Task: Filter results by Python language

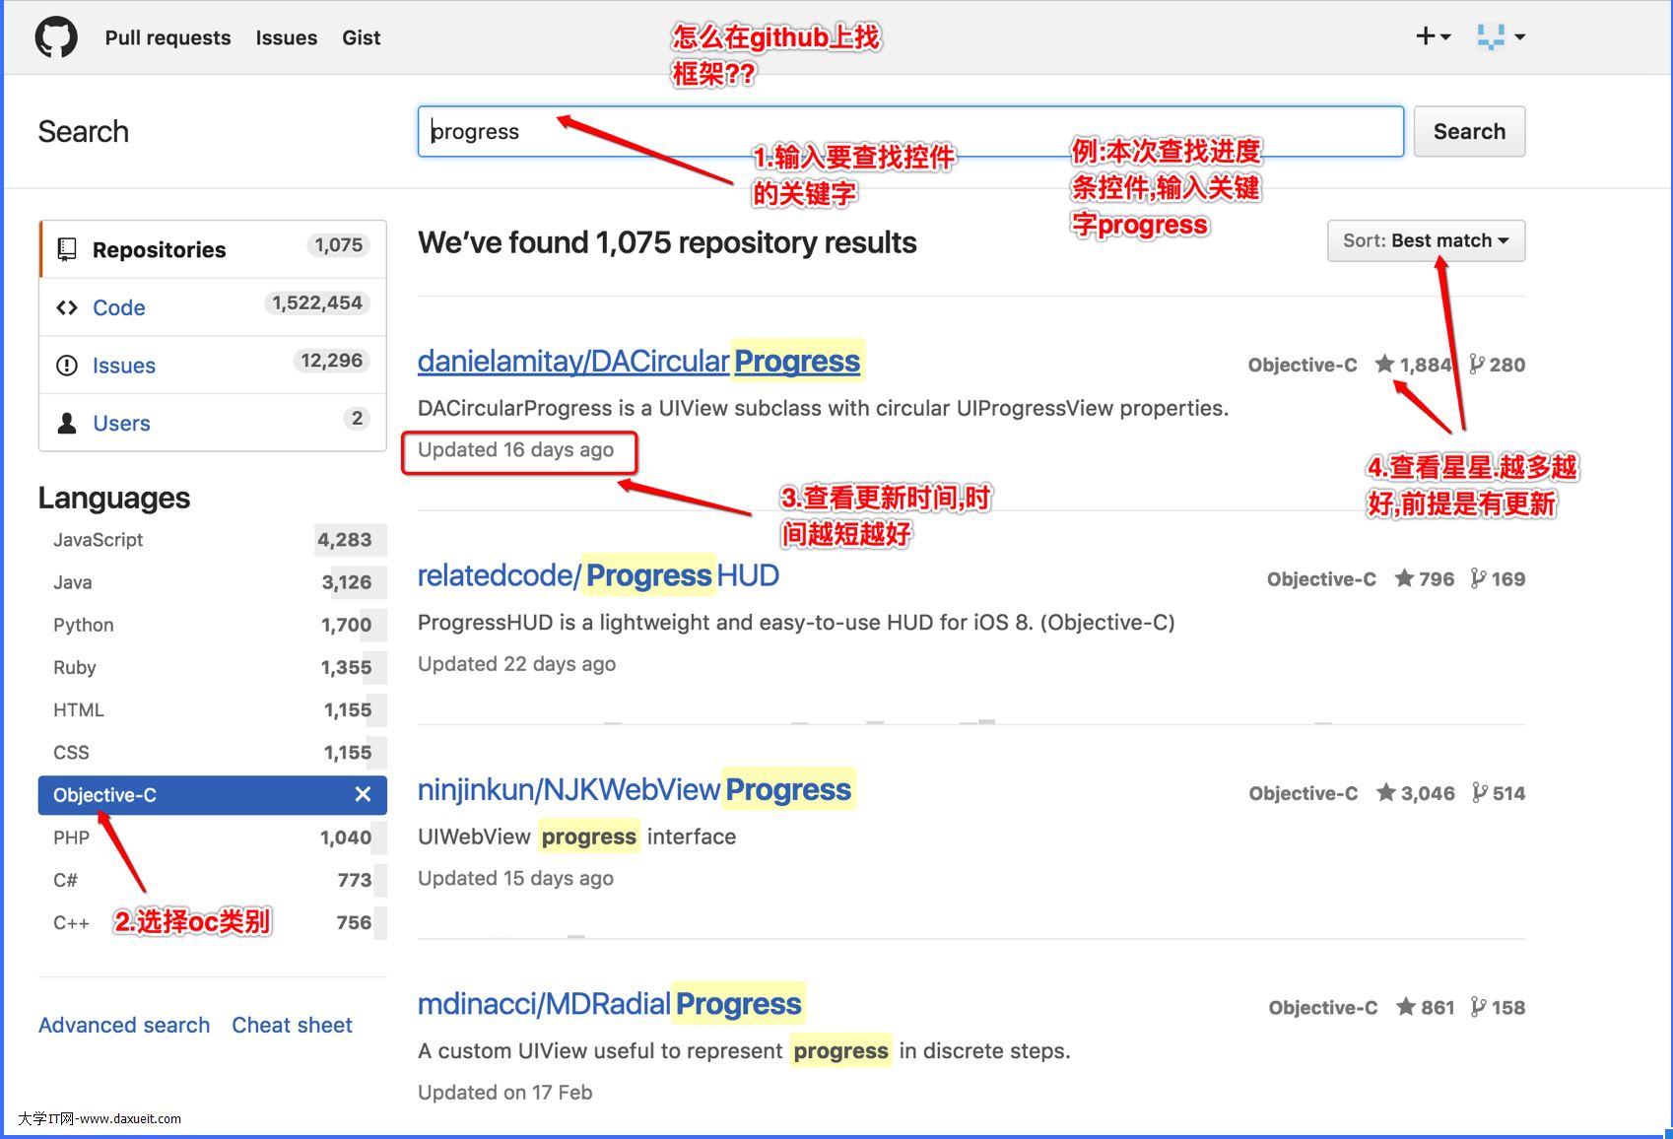Action: pyautogui.click(x=84, y=625)
